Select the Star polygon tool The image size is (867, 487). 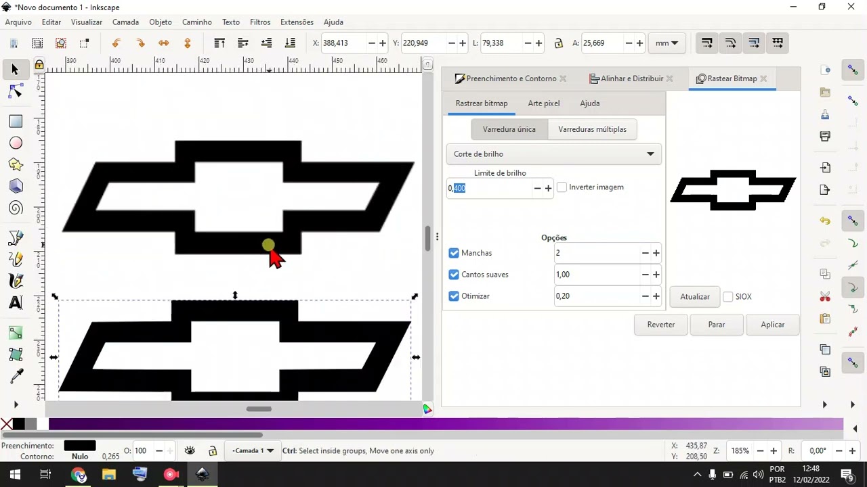16,165
